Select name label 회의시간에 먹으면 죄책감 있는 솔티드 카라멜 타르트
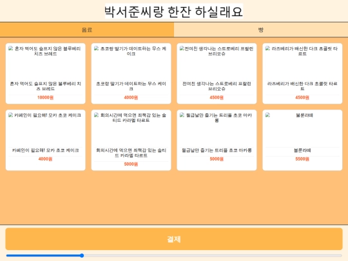The height and width of the screenshot is (261, 348). pyautogui.click(x=131, y=153)
